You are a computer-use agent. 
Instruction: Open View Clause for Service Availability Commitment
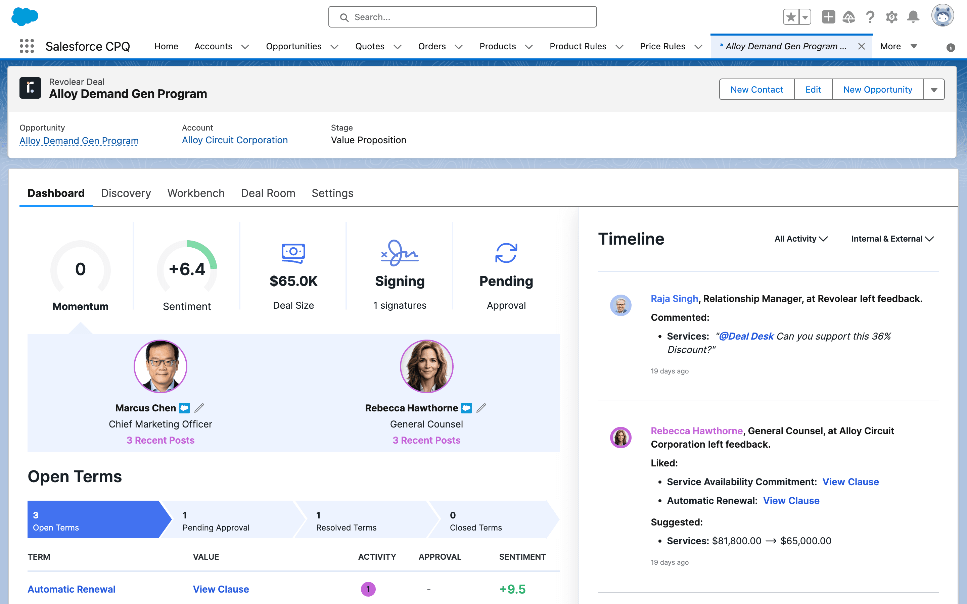pyautogui.click(x=850, y=482)
